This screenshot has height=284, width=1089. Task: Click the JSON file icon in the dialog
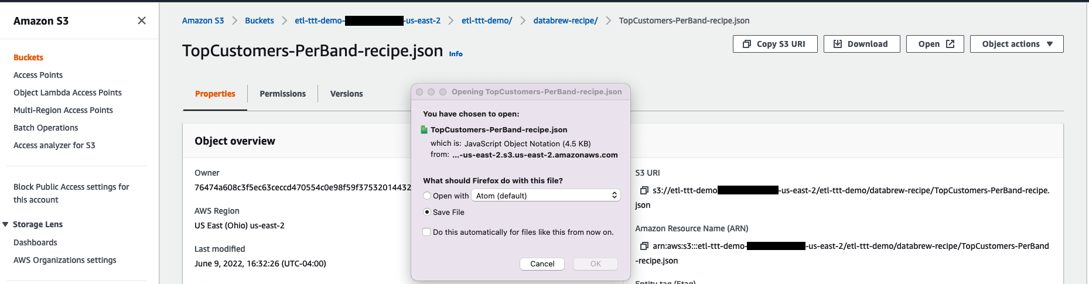click(425, 129)
